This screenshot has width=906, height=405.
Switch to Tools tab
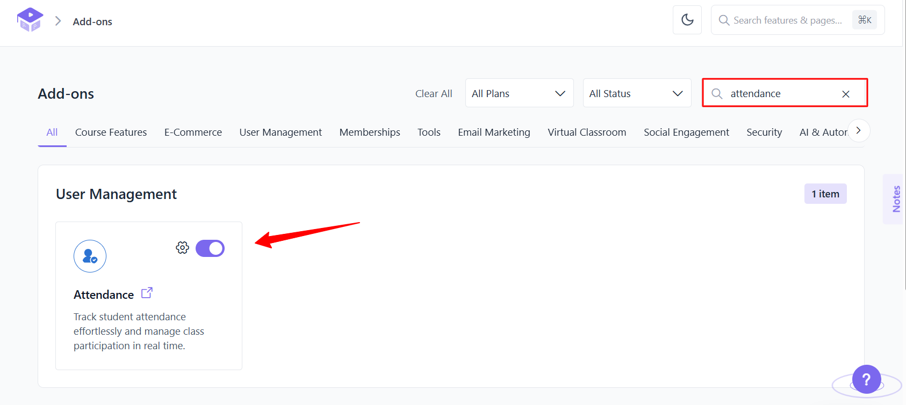pyautogui.click(x=429, y=132)
